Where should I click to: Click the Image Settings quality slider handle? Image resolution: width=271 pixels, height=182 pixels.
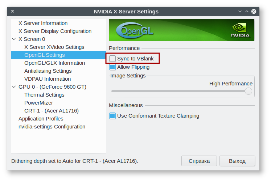tap(249, 91)
